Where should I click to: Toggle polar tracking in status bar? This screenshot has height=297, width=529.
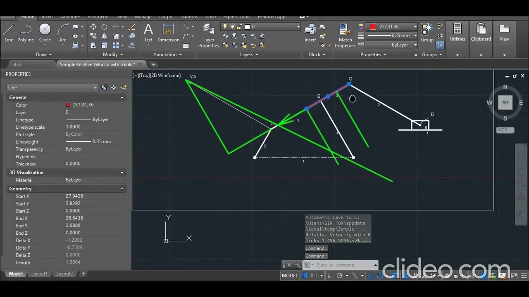pos(339,276)
